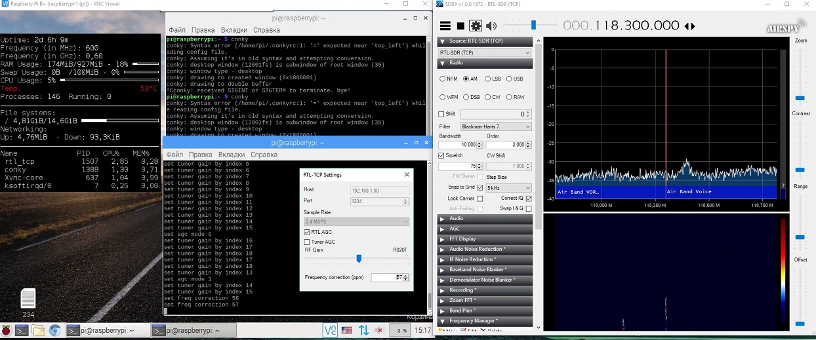Image resolution: width=816 pixels, height=340 pixels.
Task: Launch the Chromium browser icon in the Pi taskbar
Action: click(55, 331)
